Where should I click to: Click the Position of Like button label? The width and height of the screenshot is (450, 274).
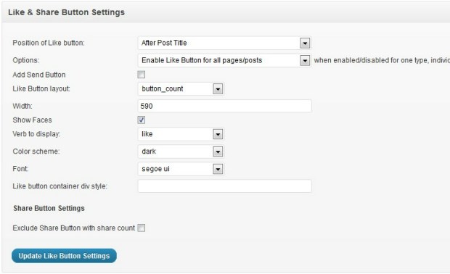49,43
